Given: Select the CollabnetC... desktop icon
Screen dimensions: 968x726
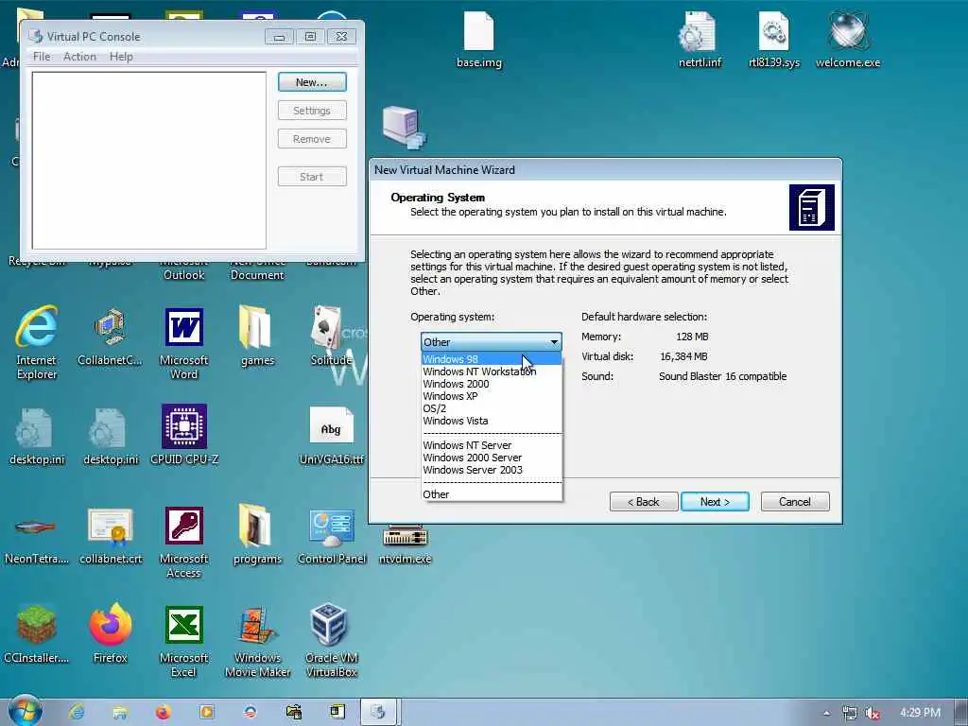Looking at the screenshot, I should (110, 337).
